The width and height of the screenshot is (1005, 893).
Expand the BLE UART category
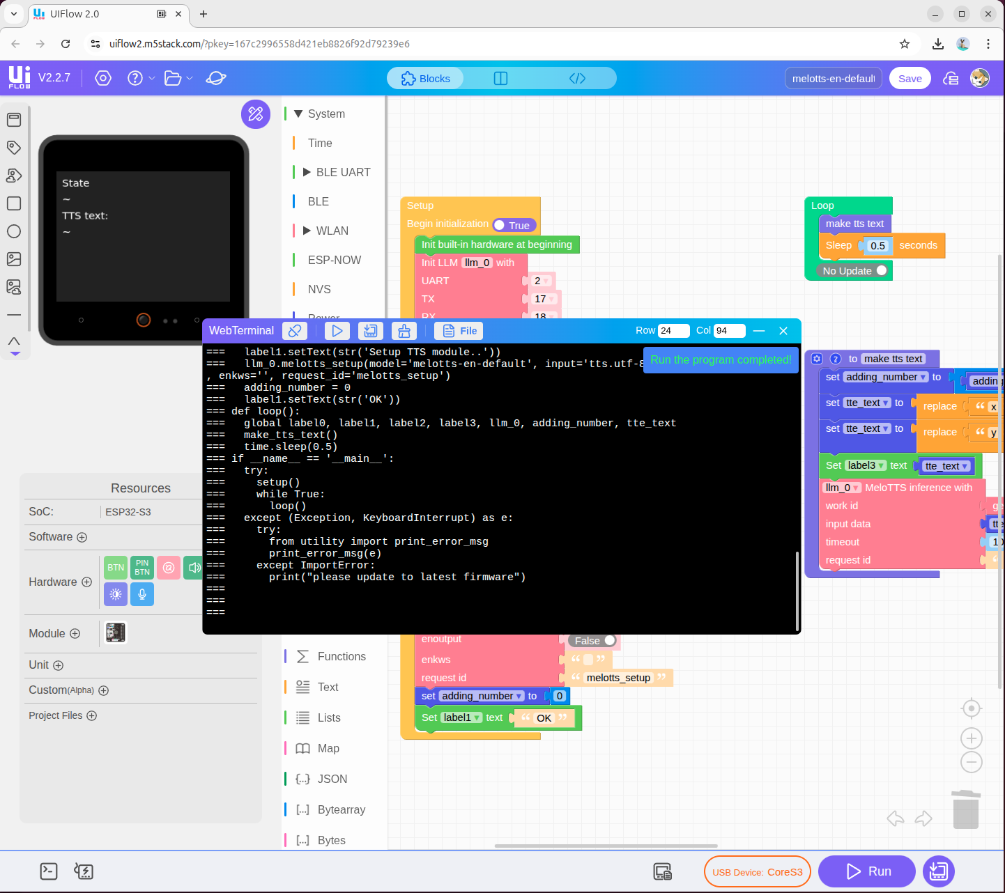click(307, 172)
